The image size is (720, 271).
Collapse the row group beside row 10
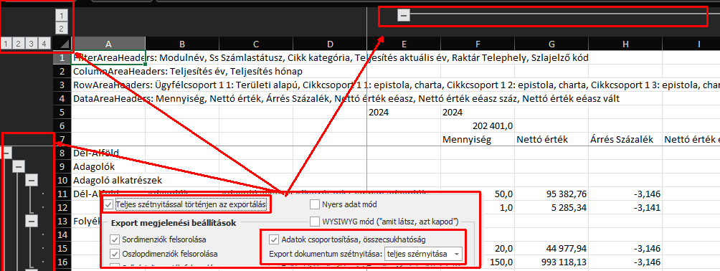click(32, 180)
